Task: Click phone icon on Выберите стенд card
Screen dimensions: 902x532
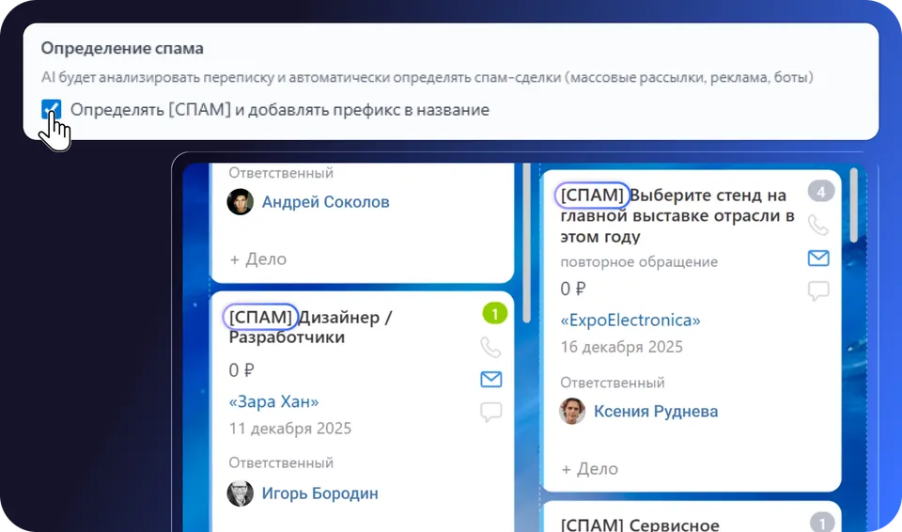Action: coord(818,226)
